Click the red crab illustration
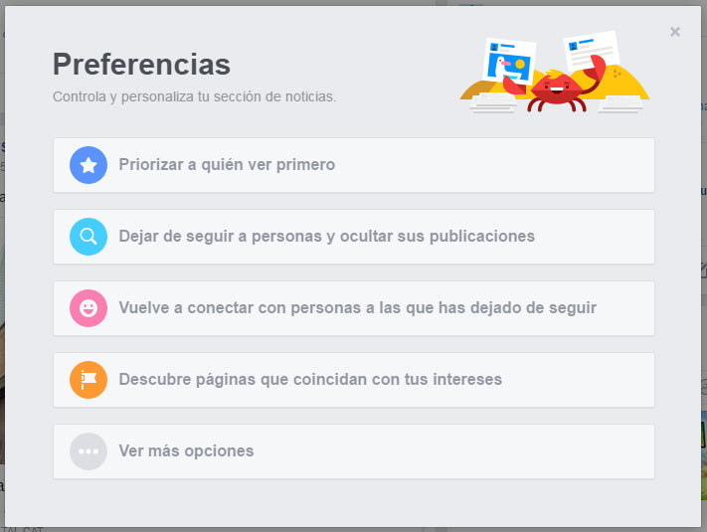This screenshot has height=532, width=707. [555, 90]
